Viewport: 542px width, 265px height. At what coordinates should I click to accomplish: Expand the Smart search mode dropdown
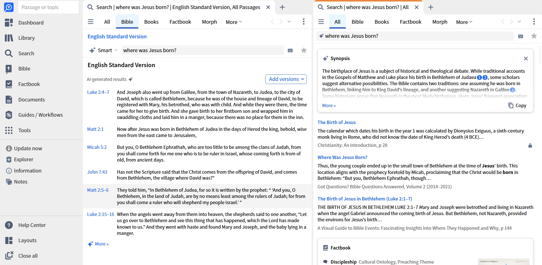pos(104,50)
